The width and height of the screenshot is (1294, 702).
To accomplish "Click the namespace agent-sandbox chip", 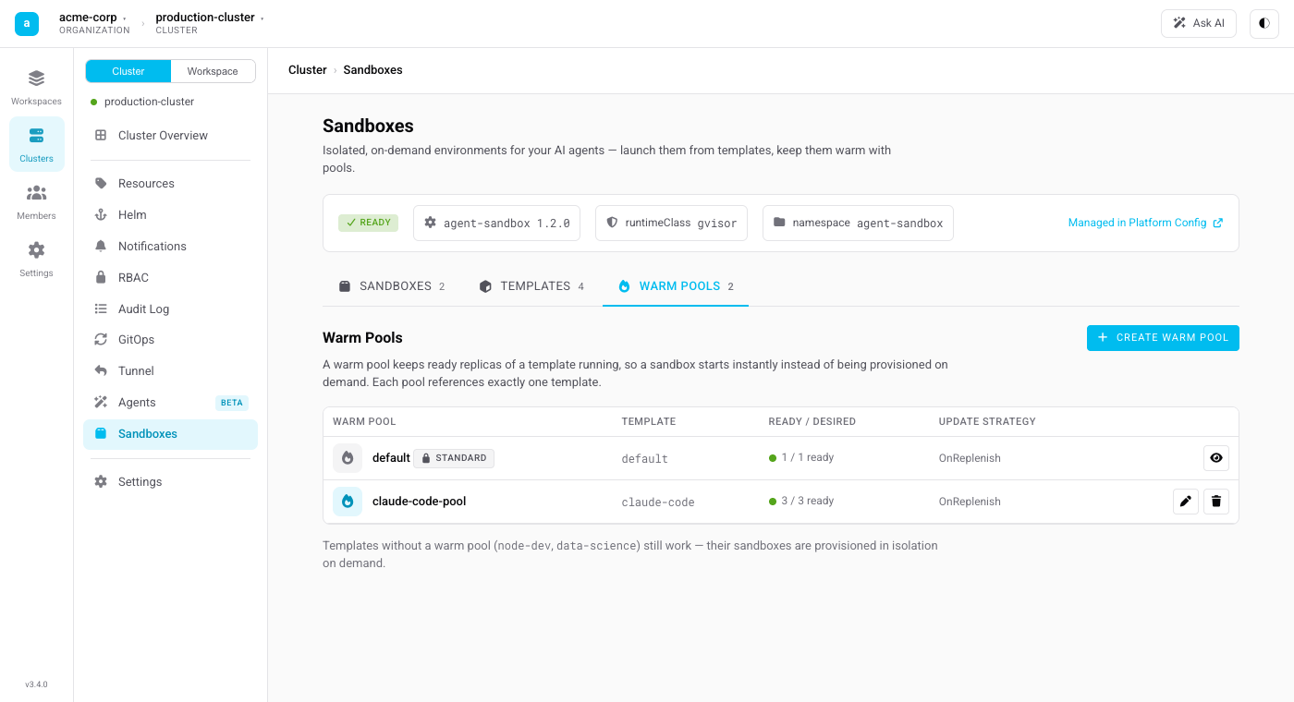I will [x=858, y=223].
